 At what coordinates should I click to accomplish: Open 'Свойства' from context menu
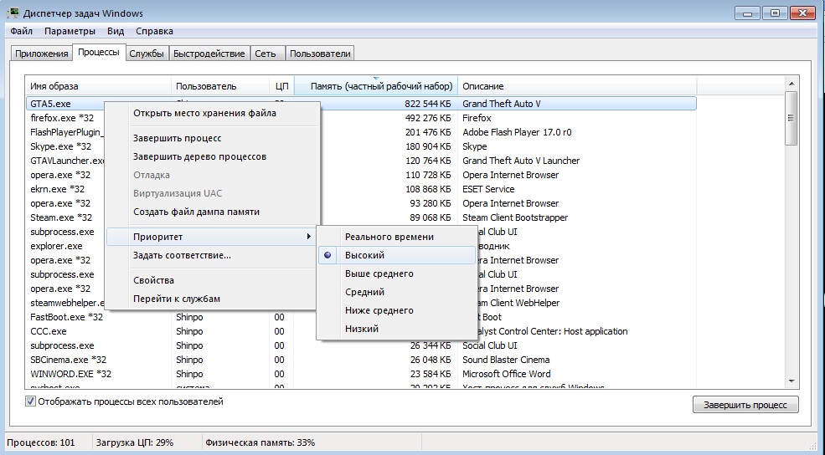[x=212, y=280]
